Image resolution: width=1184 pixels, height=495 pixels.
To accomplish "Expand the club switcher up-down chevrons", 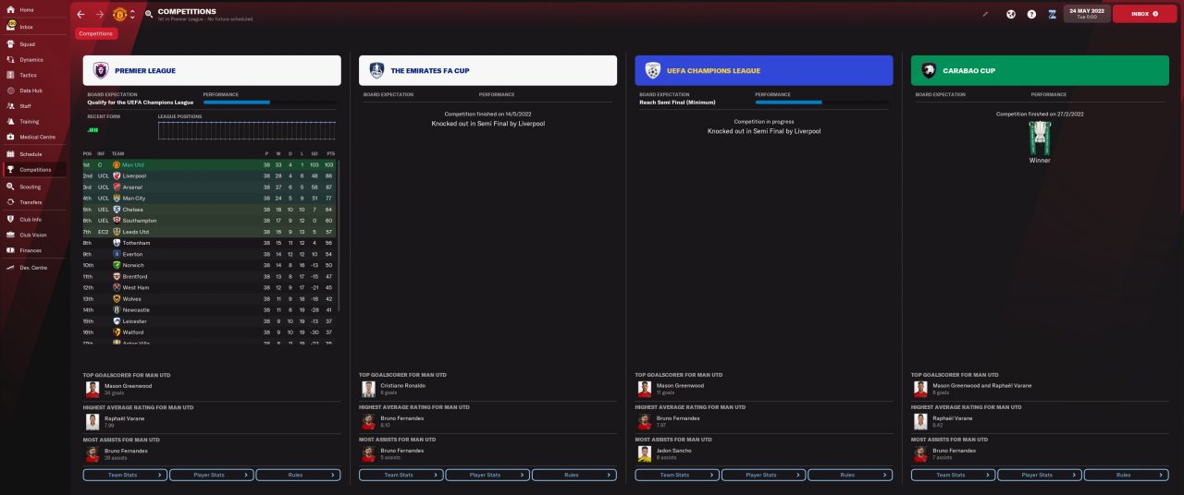I will point(132,14).
